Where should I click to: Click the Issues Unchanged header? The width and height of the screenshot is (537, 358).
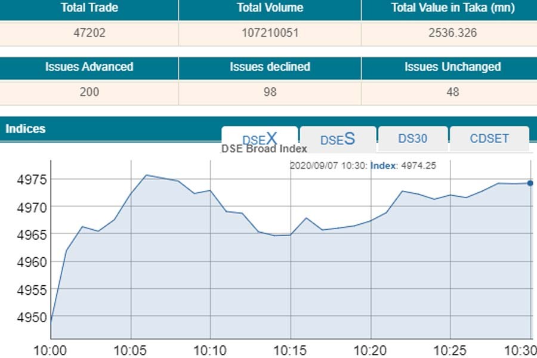452,67
